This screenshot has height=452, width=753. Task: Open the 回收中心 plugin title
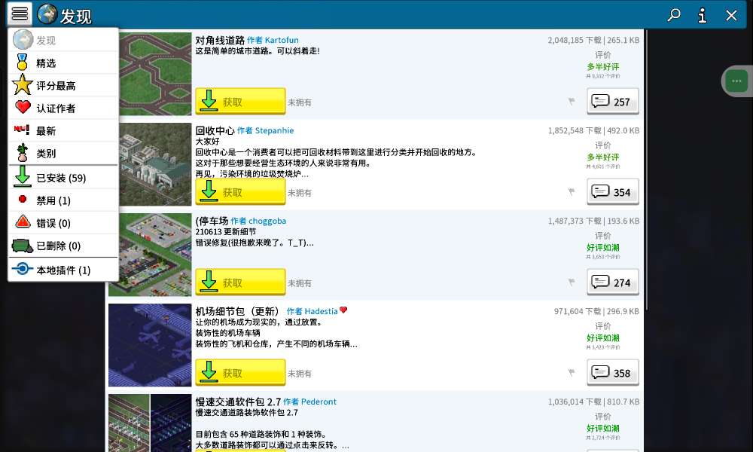[x=215, y=130]
